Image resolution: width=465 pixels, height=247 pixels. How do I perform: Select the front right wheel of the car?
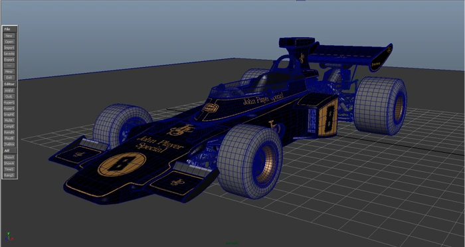point(250,161)
